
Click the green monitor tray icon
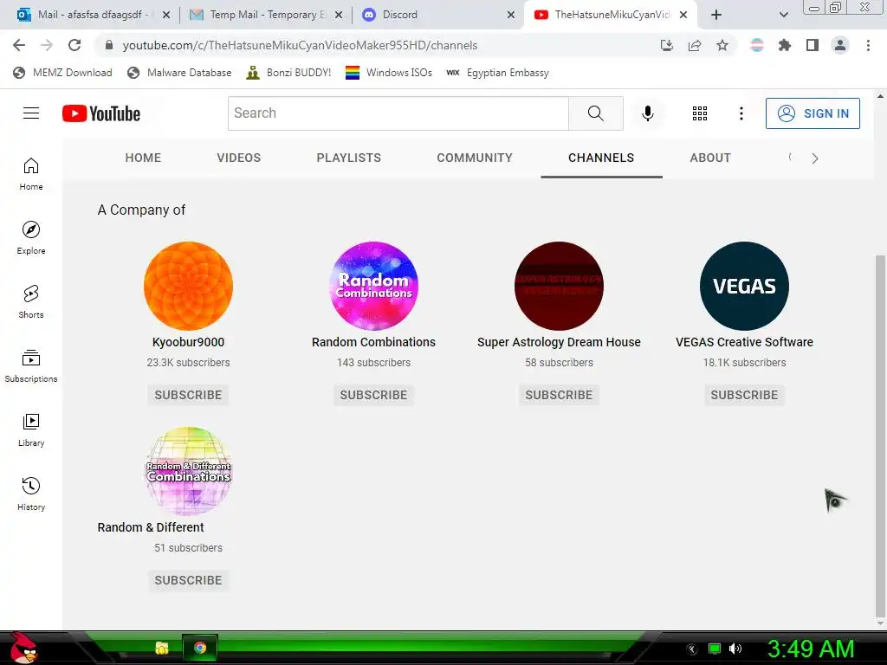(x=715, y=649)
